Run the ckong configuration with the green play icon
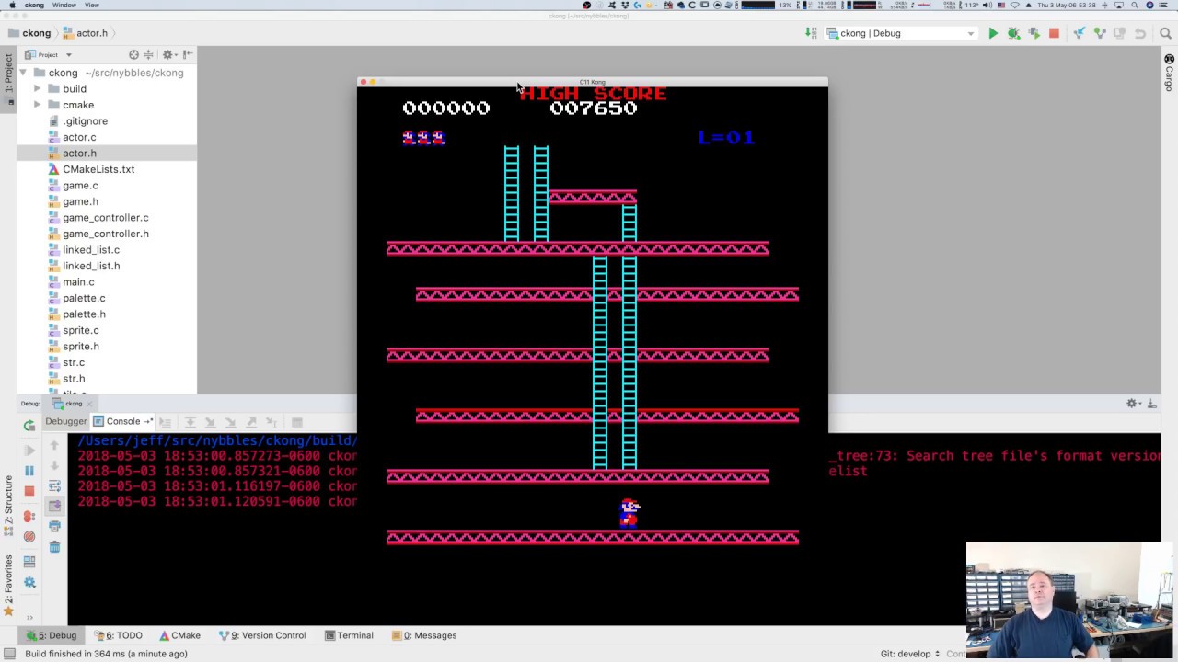The image size is (1178, 662). [x=993, y=33]
